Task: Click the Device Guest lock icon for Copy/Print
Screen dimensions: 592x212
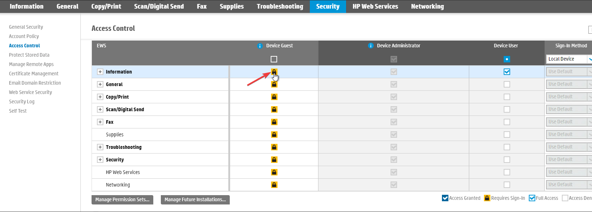Action: pyautogui.click(x=274, y=97)
